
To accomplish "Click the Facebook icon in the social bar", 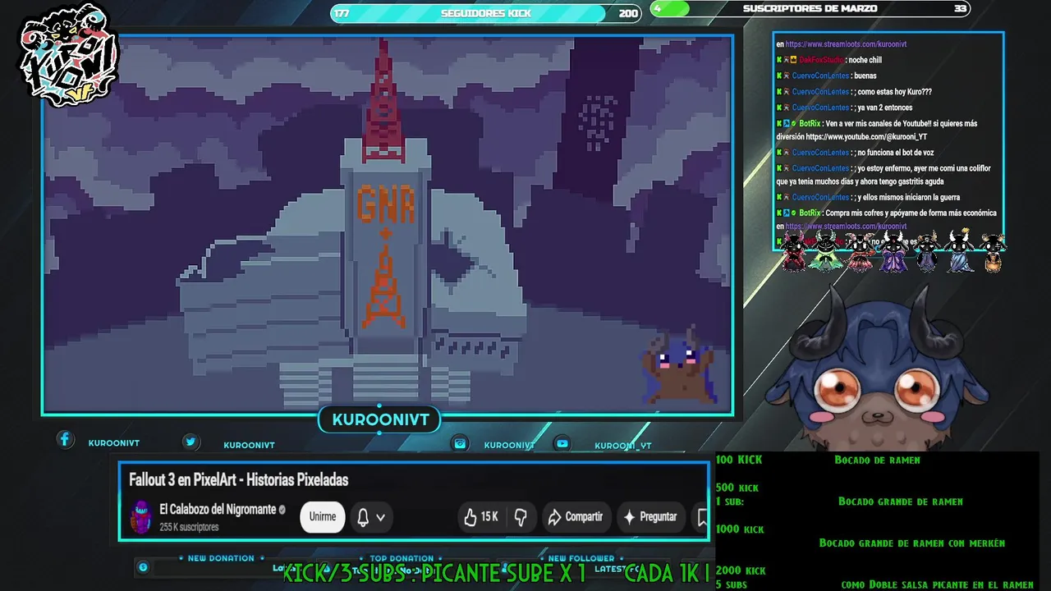I will (65, 440).
